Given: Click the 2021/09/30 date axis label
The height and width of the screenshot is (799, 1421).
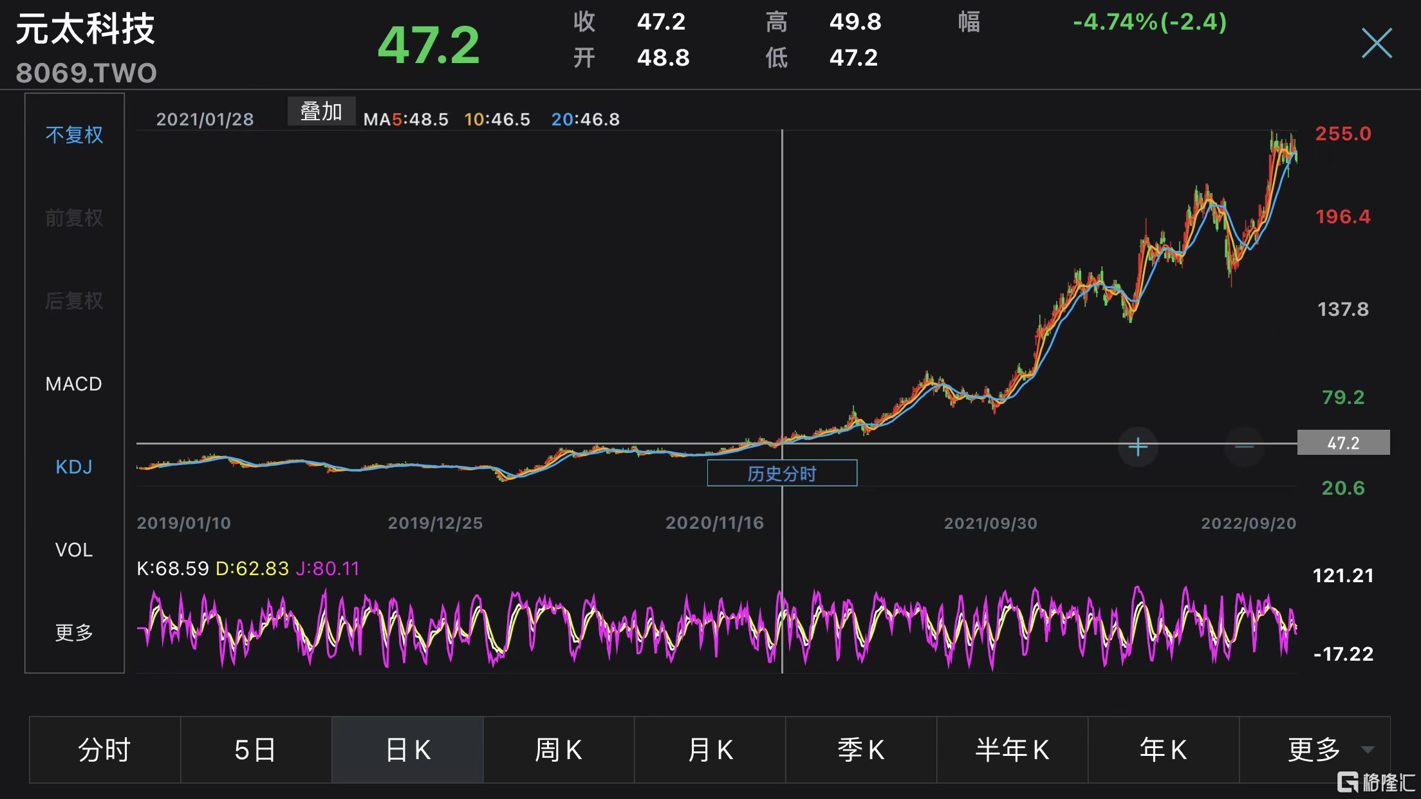Looking at the screenshot, I should (x=990, y=523).
